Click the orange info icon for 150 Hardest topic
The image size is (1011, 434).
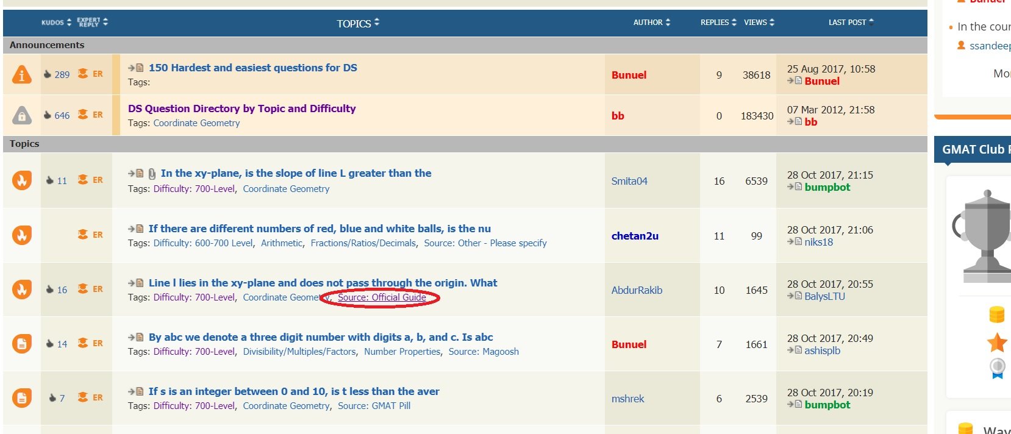pos(22,74)
